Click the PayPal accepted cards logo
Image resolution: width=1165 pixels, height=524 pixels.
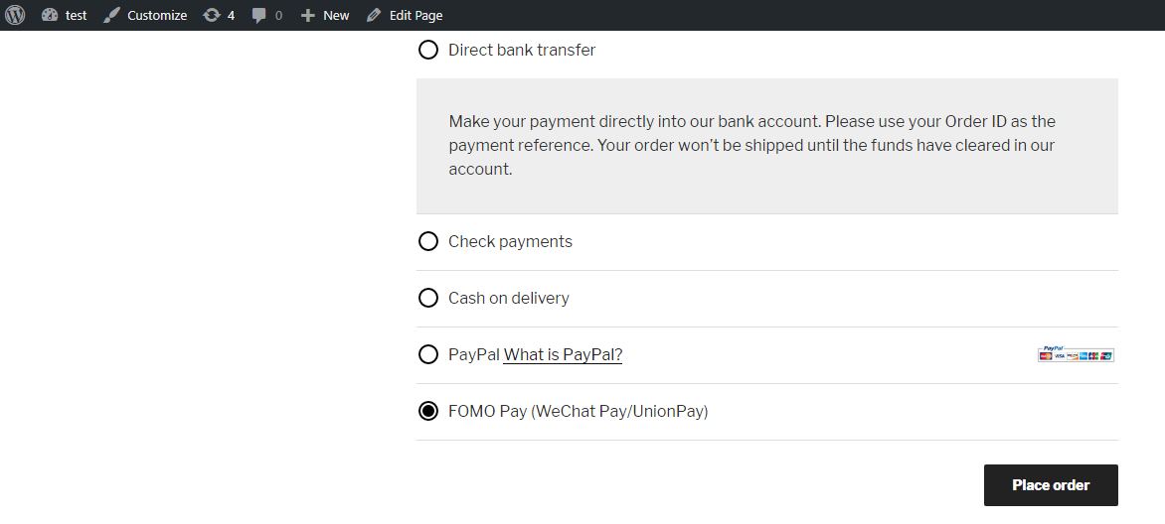pyautogui.click(x=1076, y=354)
